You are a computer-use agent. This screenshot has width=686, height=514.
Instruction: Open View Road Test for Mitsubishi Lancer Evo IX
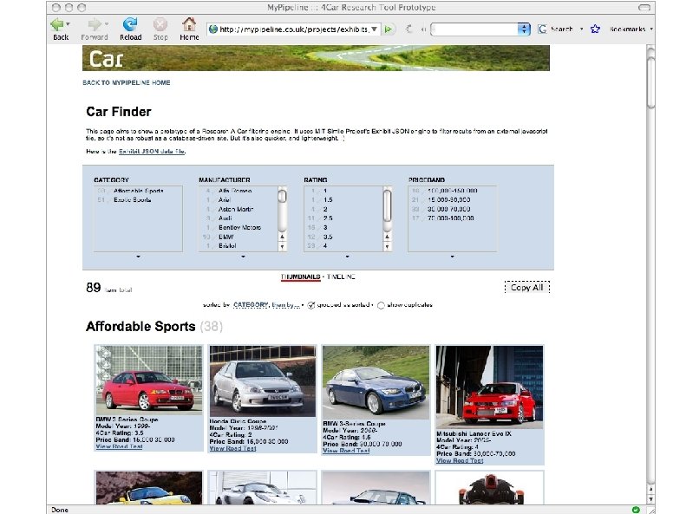(x=460, y=460)
